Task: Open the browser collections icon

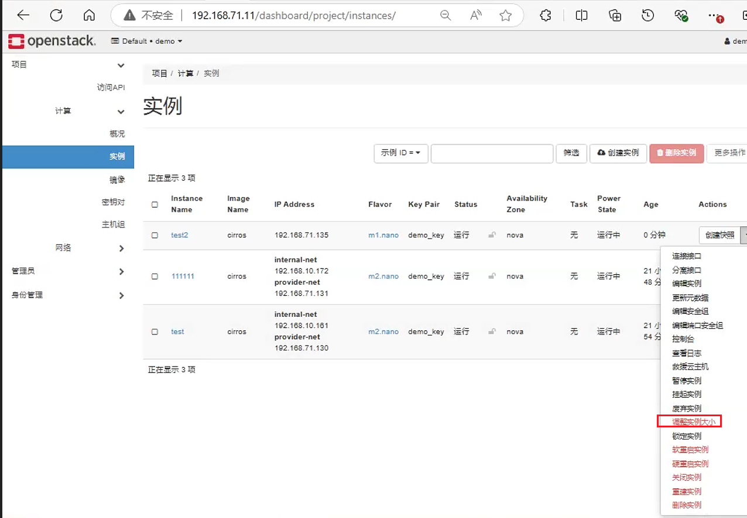Action: (615, 16)
